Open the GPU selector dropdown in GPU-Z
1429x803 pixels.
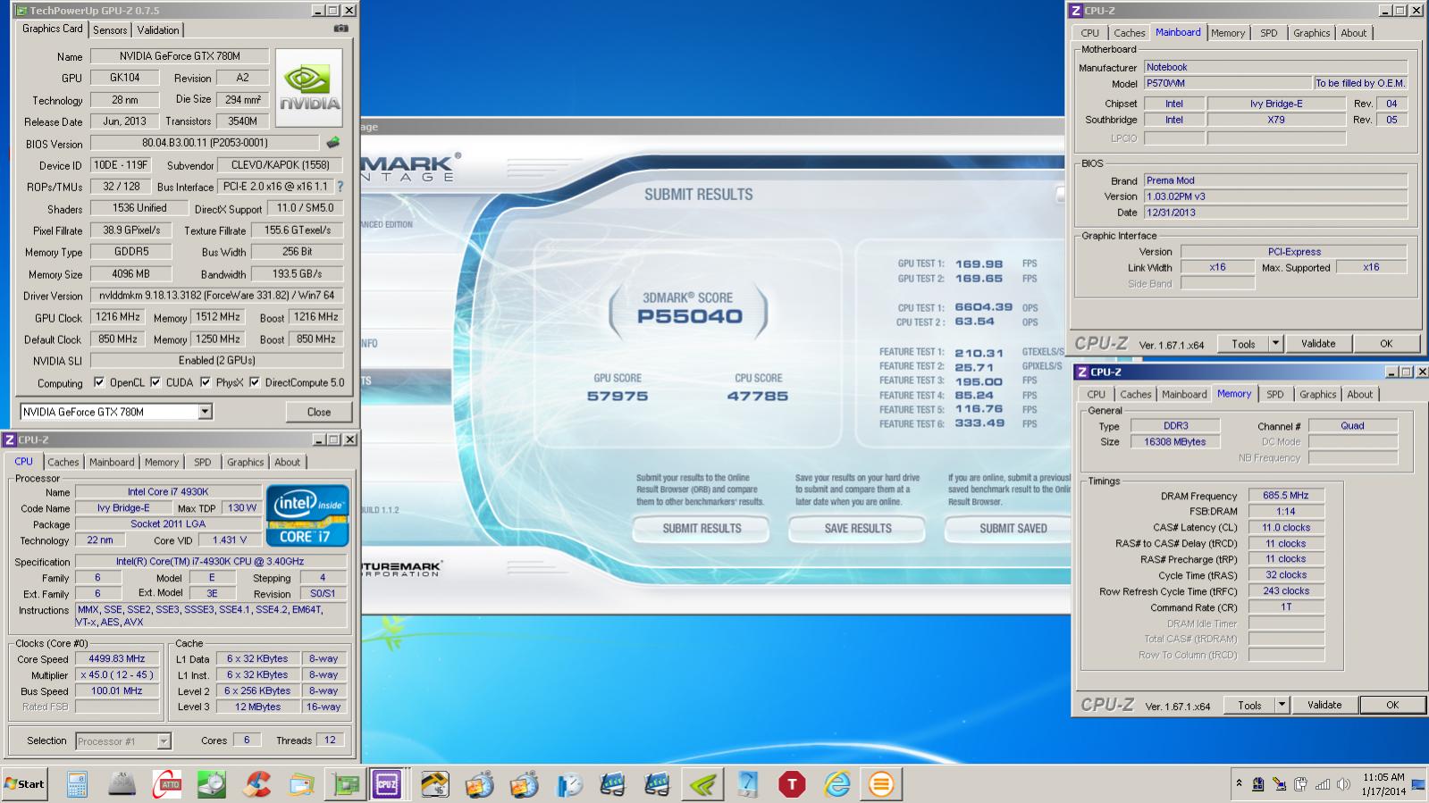point(206,412)
